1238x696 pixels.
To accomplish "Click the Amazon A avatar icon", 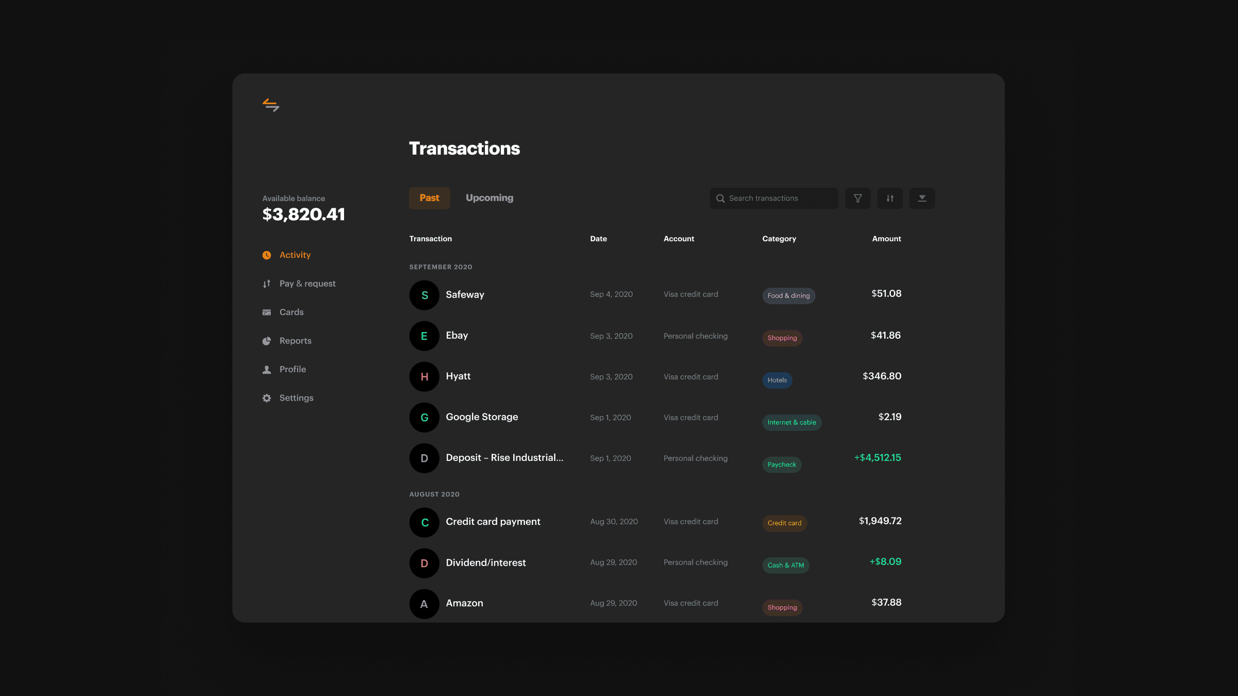I will [x=424, y=604].
